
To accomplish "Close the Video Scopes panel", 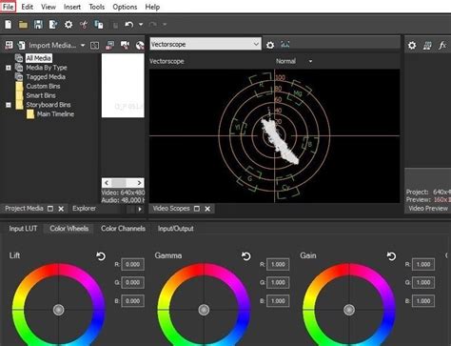I will (207, 209).
